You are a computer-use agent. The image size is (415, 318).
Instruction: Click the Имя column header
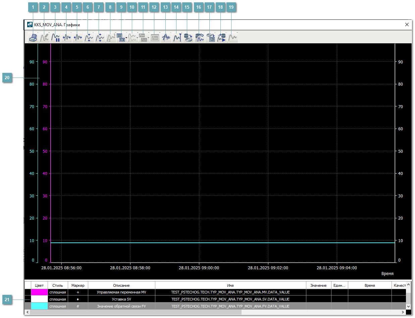pyautogui.click(x=230, y=285)
